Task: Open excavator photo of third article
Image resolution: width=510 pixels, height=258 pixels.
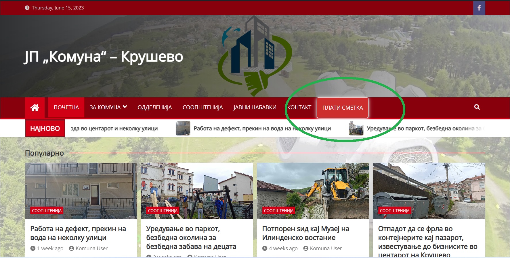Action: click(313, 191)
